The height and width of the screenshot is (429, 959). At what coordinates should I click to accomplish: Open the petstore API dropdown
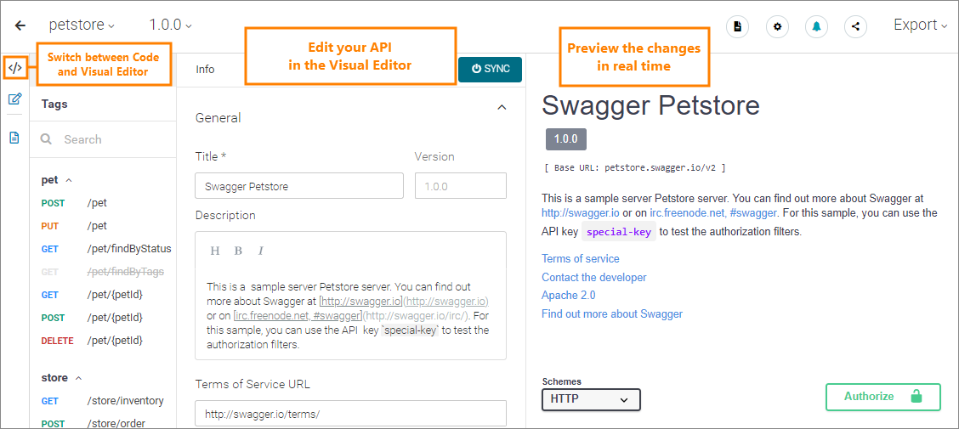point(82,25)
